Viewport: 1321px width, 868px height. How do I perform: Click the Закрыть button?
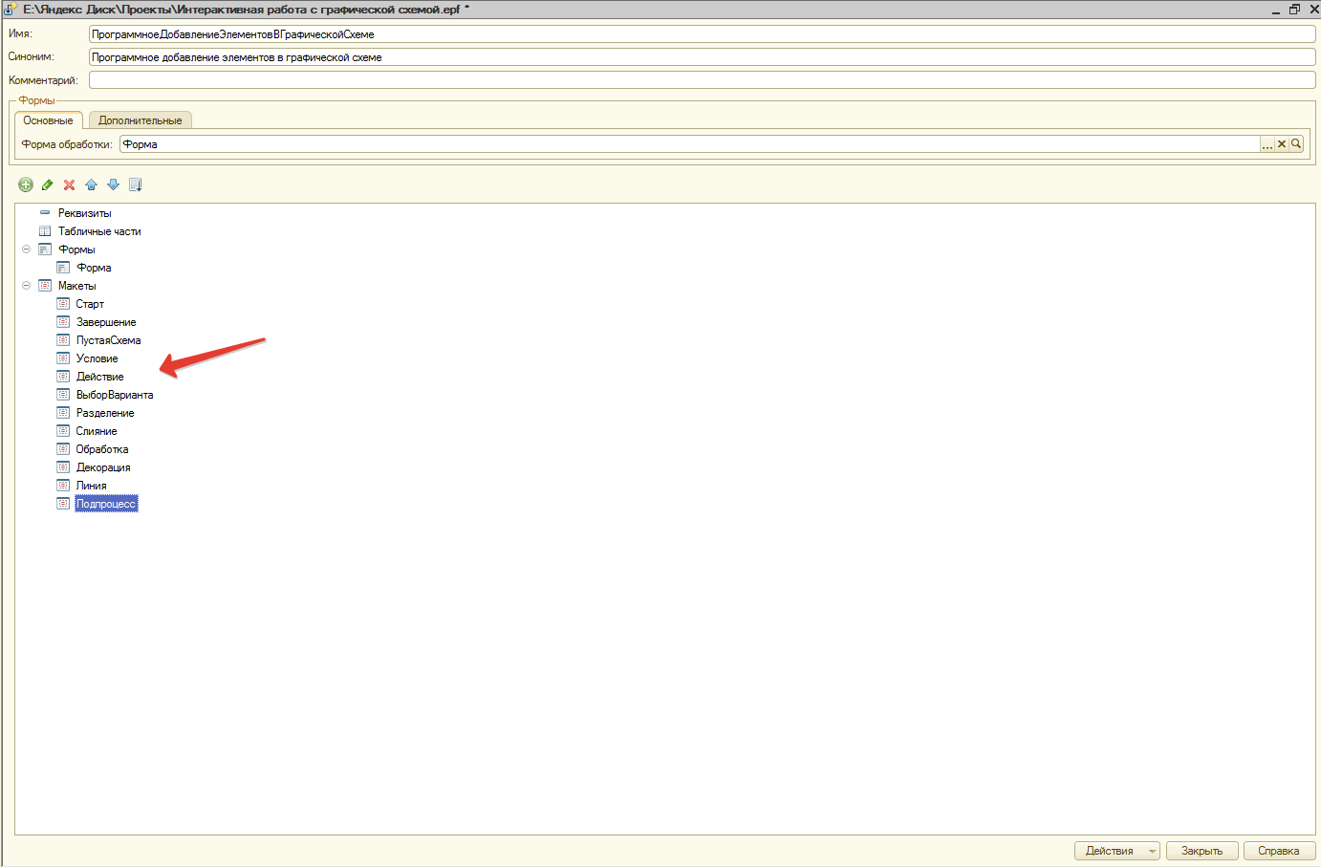(1202, 851)
